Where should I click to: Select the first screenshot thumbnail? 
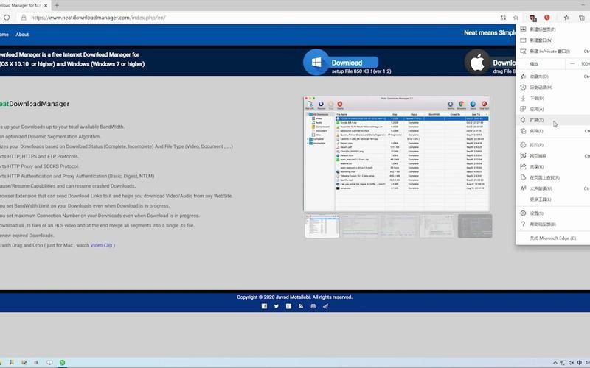click(322, 226)
